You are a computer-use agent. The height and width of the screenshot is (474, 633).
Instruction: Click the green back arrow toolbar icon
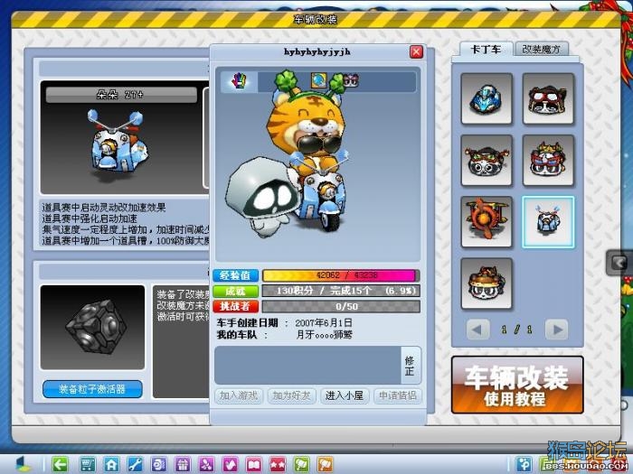tap(60, 464)
